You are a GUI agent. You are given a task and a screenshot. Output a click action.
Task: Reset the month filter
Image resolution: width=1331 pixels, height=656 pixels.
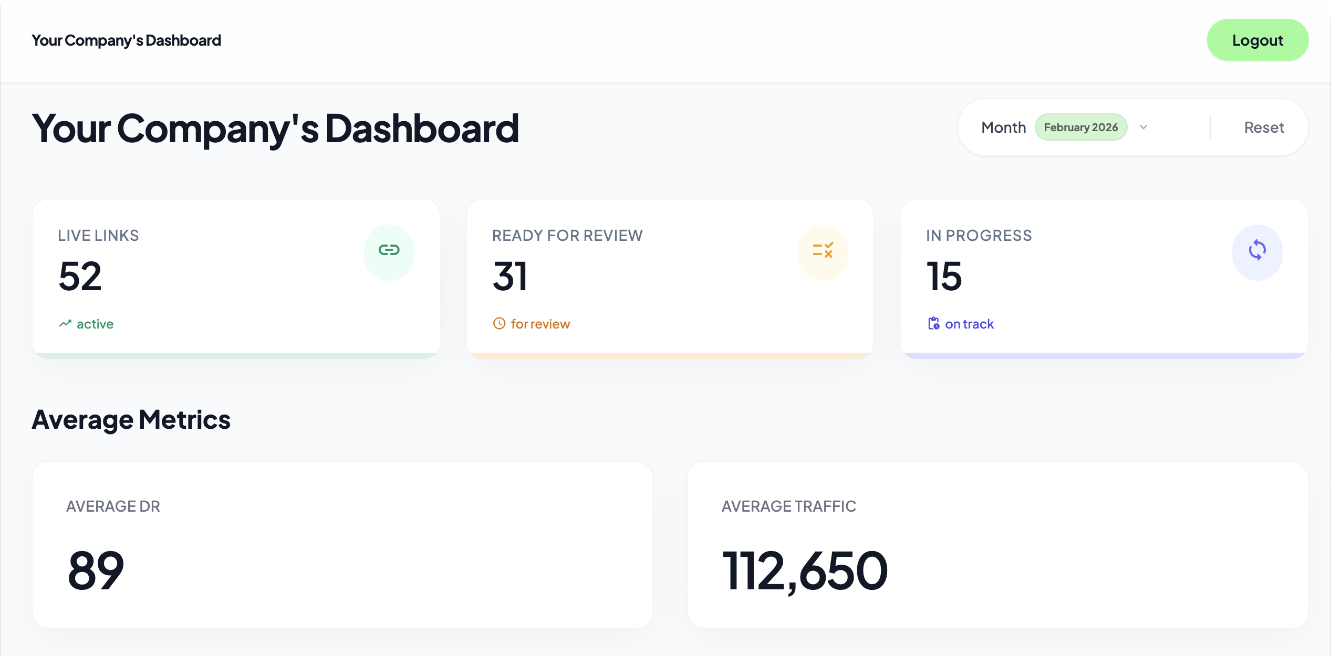pyautogui.click(x=1264, y=128)
